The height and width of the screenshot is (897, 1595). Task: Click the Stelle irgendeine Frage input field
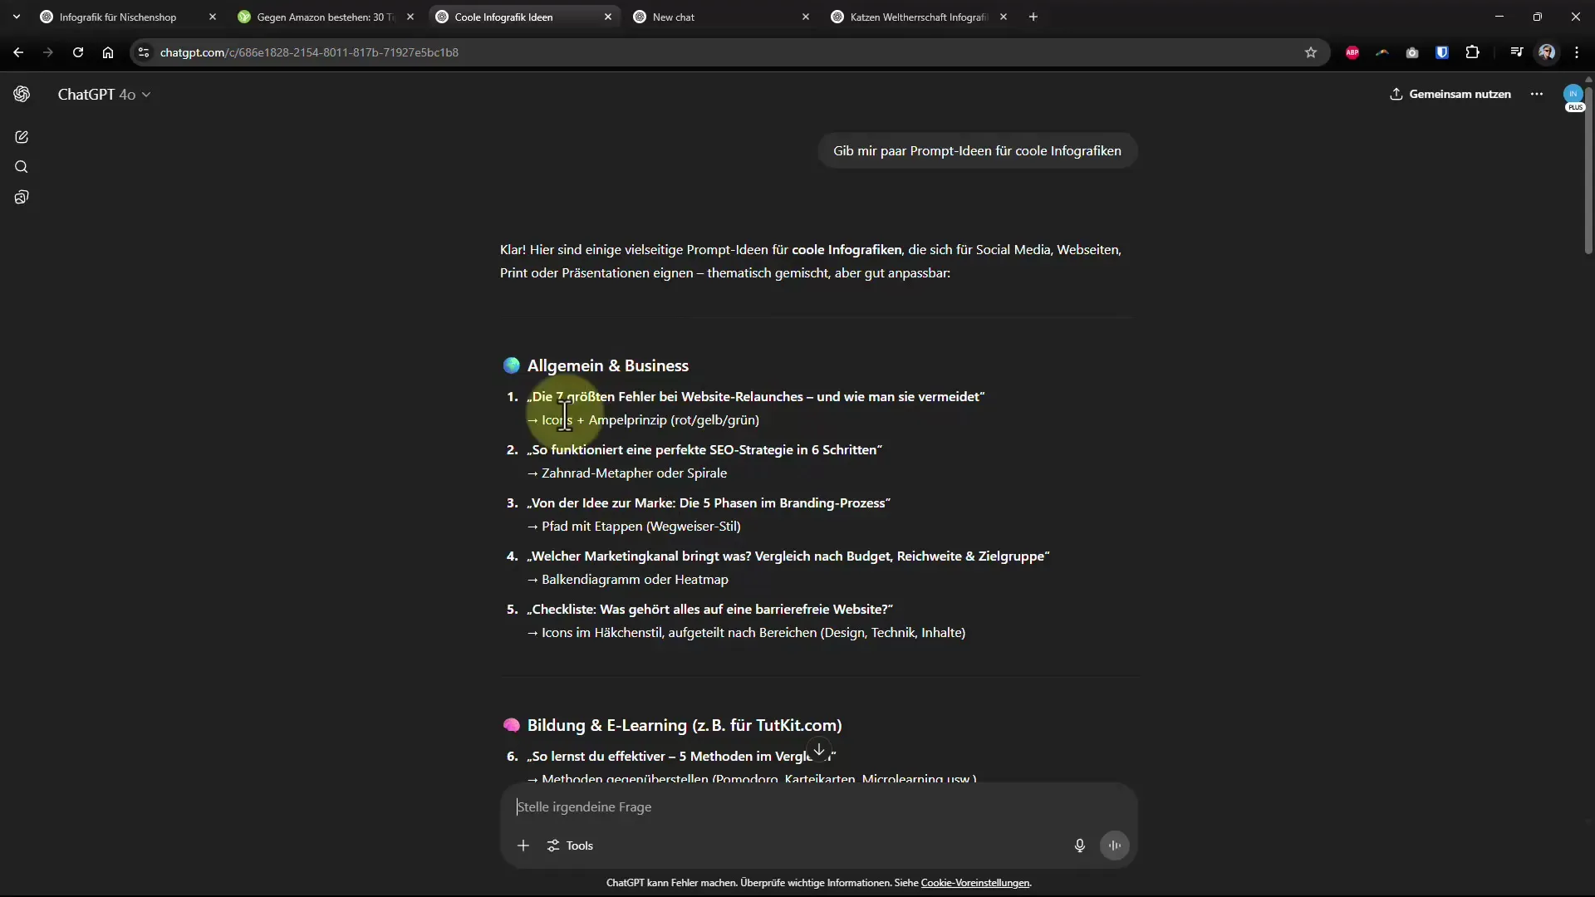pos(818,807)
